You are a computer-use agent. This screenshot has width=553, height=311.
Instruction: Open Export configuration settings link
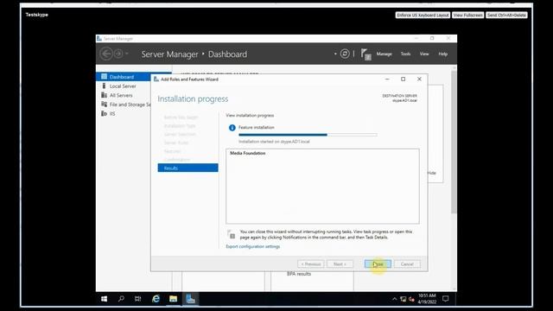point(253,246)
